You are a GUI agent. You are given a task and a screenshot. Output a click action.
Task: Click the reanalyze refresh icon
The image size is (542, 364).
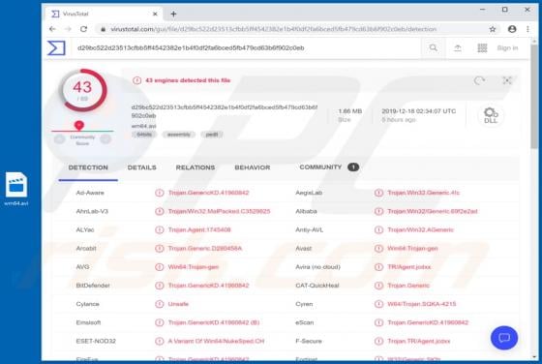479,80
